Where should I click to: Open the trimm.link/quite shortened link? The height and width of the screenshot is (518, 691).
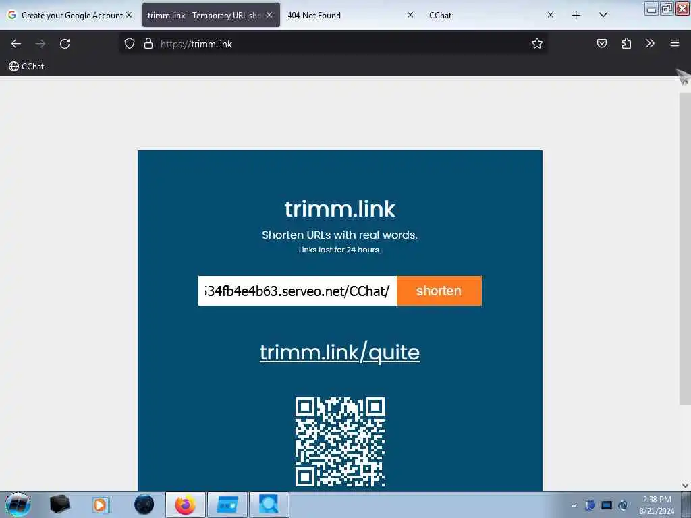(x=340, y=352)
